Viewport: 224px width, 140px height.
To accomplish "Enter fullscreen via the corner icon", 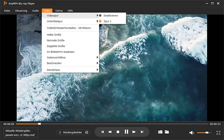I will [218, 133].
